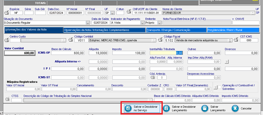
Task: Click the ICMS-OP Outras field
Action: coord(204,53)
